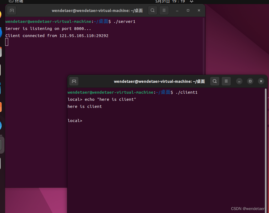
Task: Click the active terminal icon in dock
Action: pos(1,145)
